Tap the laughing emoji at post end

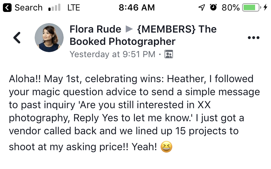tap(167, 147)
